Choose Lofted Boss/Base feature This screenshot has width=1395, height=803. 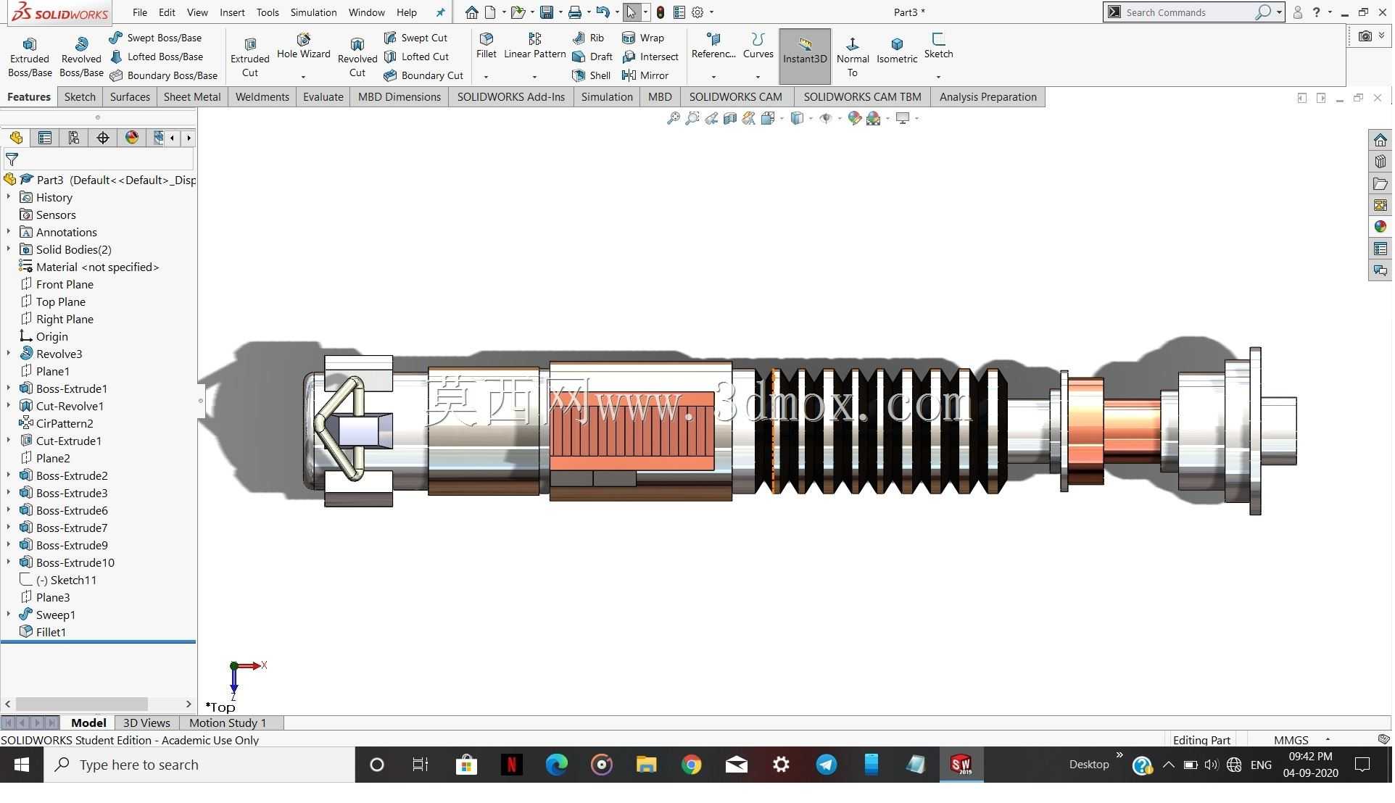(157, 57)
